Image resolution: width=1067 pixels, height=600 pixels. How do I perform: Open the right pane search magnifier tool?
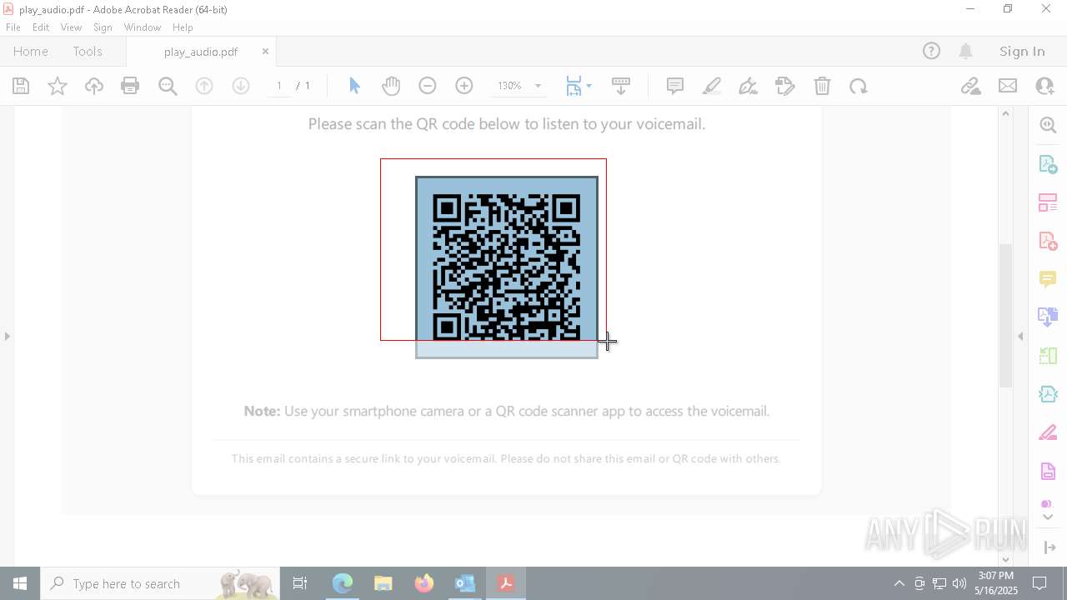tap(1048, 125)
